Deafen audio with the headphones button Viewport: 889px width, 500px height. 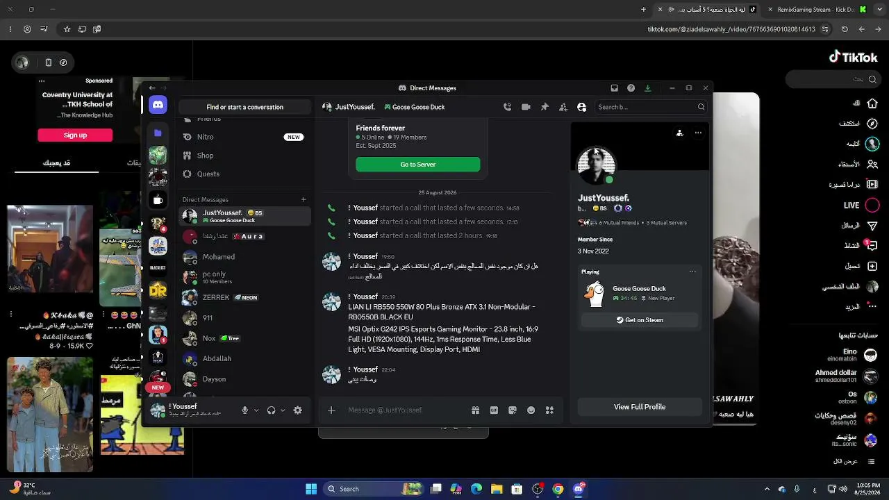pos(271,410)
